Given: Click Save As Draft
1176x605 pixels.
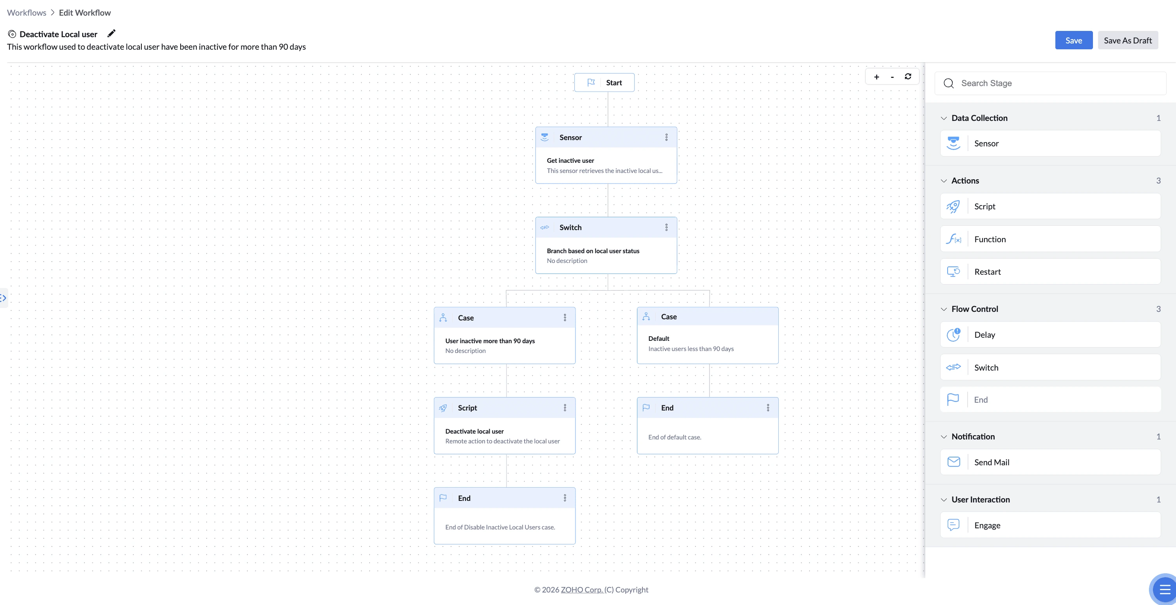Looking at the screenshot, I should point(1127,40).
